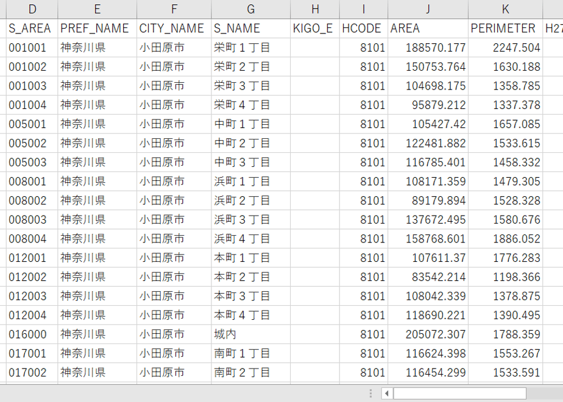
Task: Click the KIGO_E header cell
Action: click(x=315, y=29)
